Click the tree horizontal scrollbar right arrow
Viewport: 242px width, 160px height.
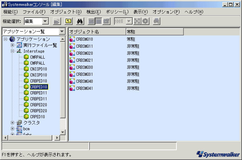(x=57, y=138)
